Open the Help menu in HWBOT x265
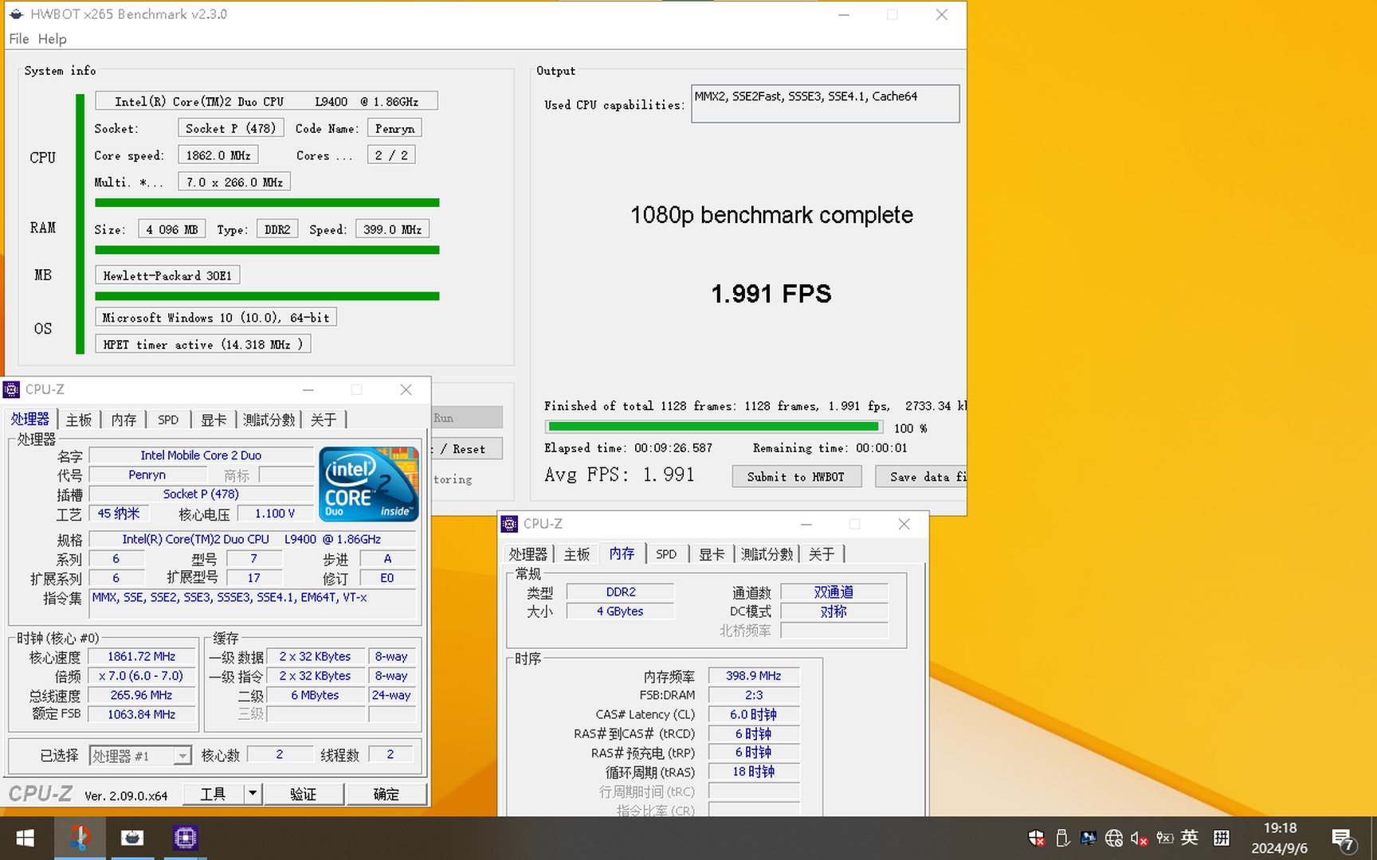Viewport: 1377px width, 860px height. pos(53,38)
